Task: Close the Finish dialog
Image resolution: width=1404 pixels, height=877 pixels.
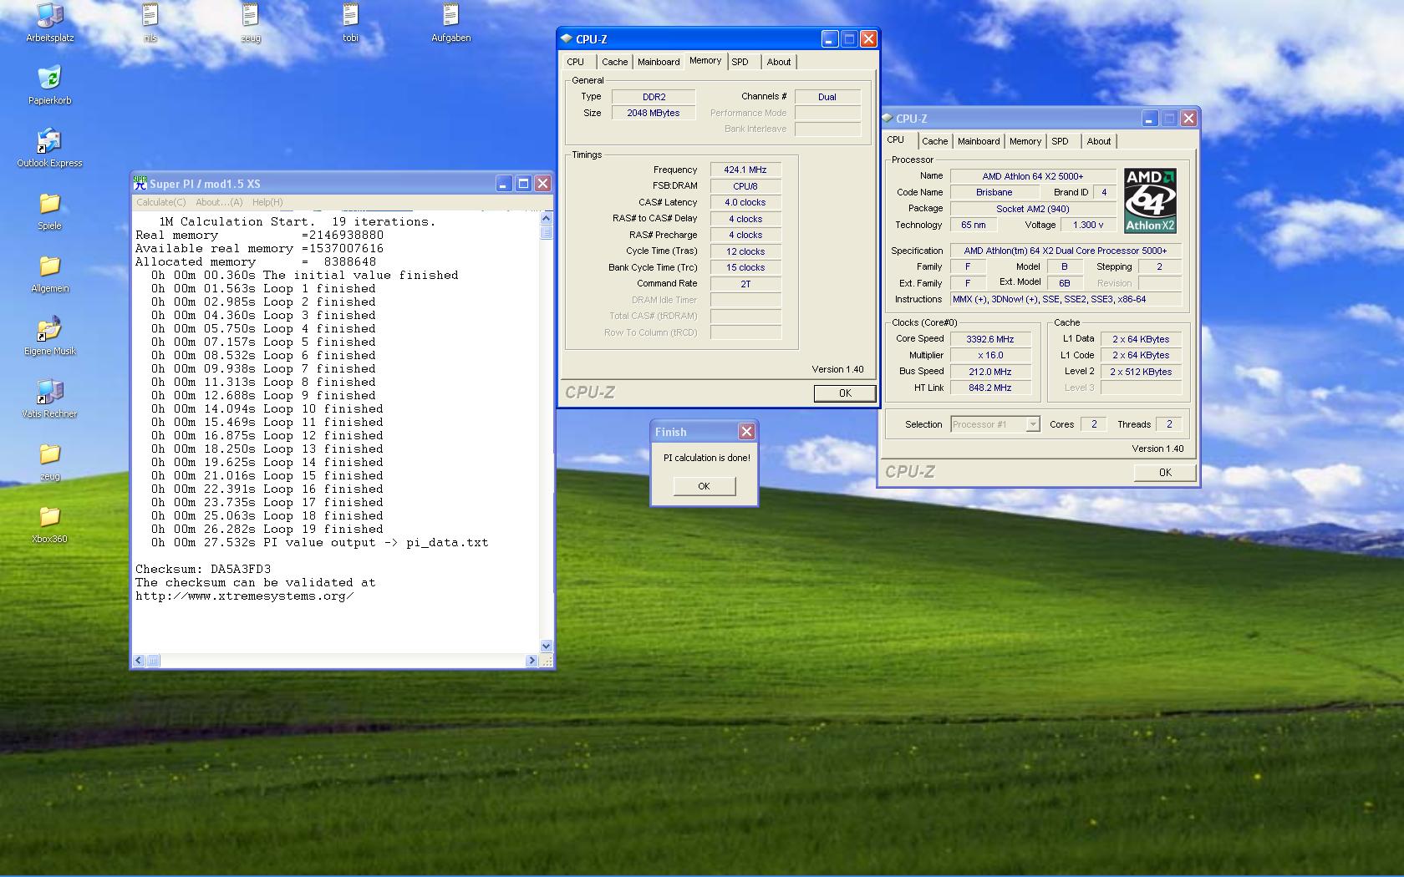Action: [746, 431]
